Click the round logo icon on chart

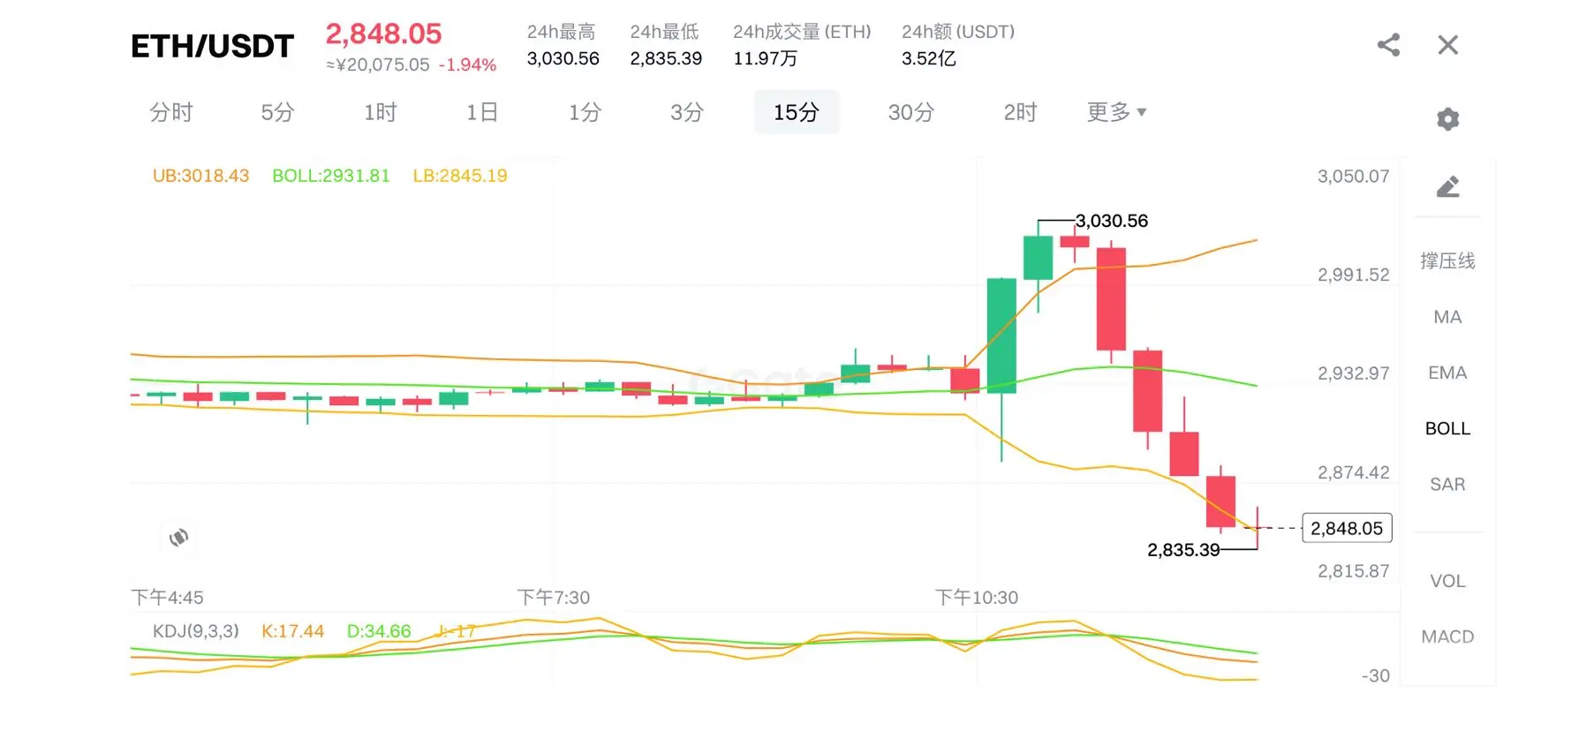(178, 537)
